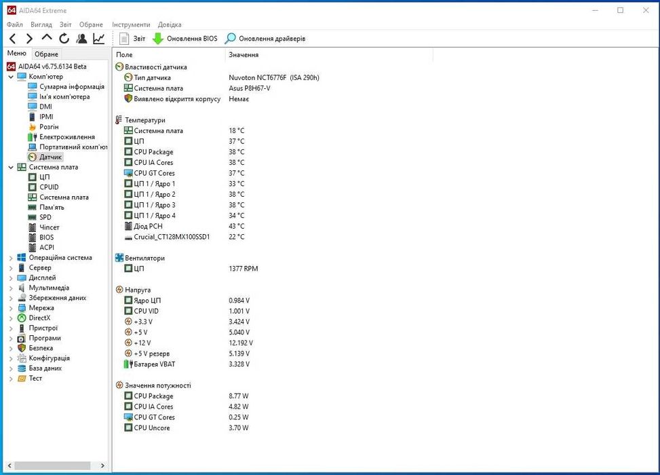Open the Довідка menu
This screenshot has height=475, width=660.
click(170, 24)
